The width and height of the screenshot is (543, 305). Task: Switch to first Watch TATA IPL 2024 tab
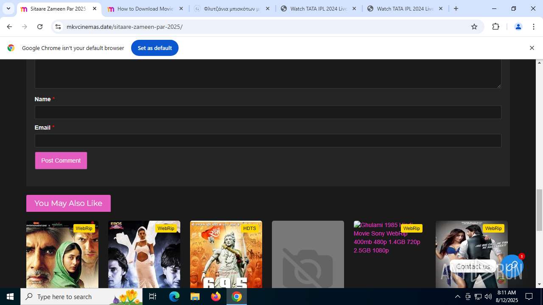click(x=318, y=8)
